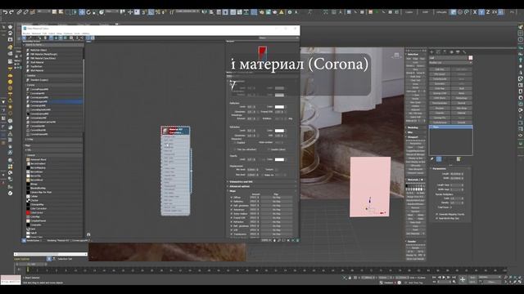This screenshot has width=524, height=294.
Task: Open the Options menu in Slate Material Editor
Action: [68, 33]
